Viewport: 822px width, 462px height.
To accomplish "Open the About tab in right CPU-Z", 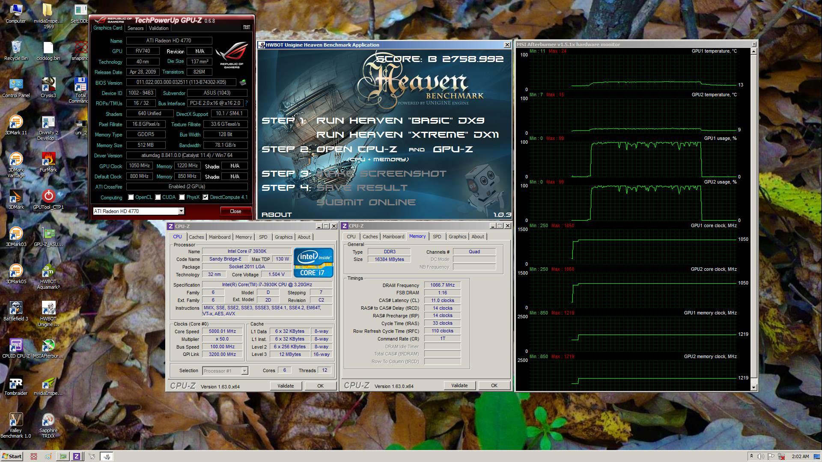I will pos(478,237).
